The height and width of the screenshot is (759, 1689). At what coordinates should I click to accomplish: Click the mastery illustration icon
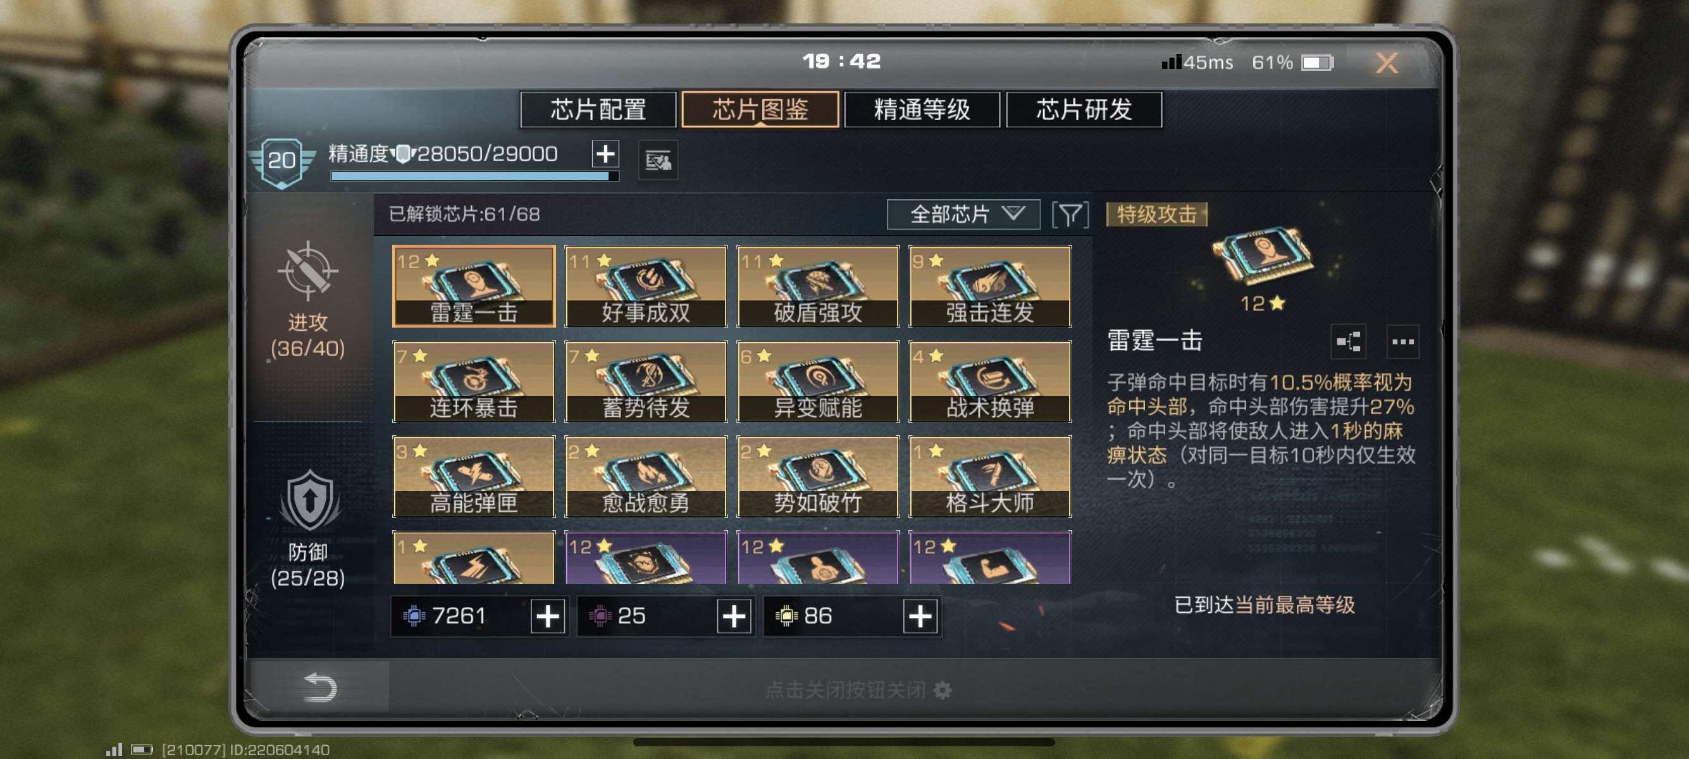click(x=658, y=160)
